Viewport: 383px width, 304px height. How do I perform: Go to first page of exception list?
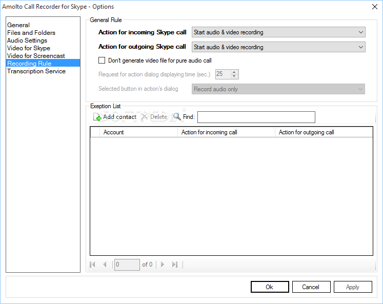(93, 265)
